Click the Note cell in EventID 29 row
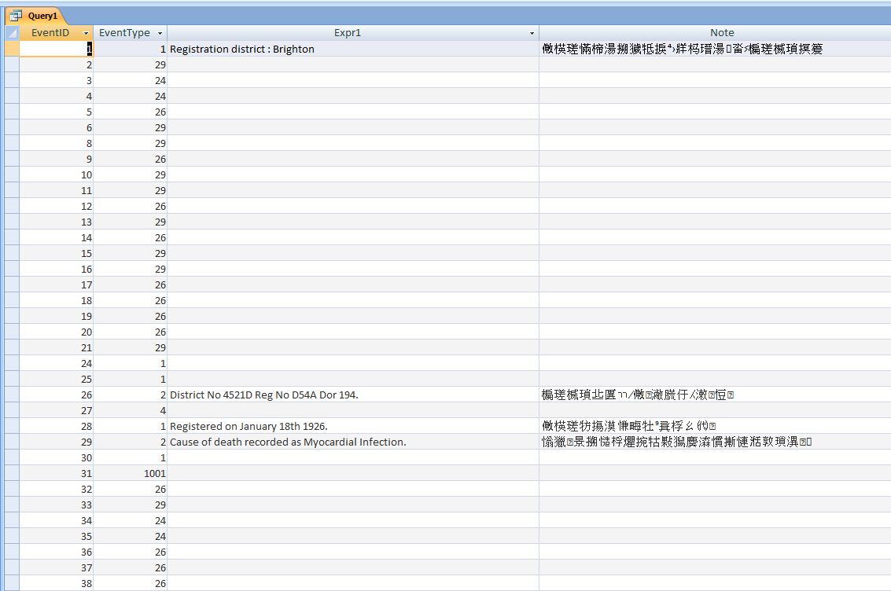Image resolution: width=891 pixels, height=591 pixels. (715, 442)
